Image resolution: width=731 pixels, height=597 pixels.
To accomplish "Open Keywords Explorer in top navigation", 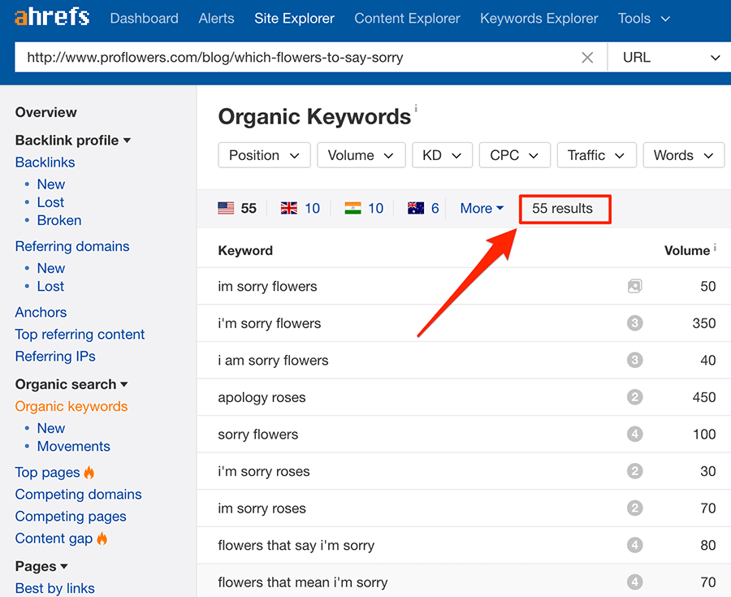I will click(539, 18).
